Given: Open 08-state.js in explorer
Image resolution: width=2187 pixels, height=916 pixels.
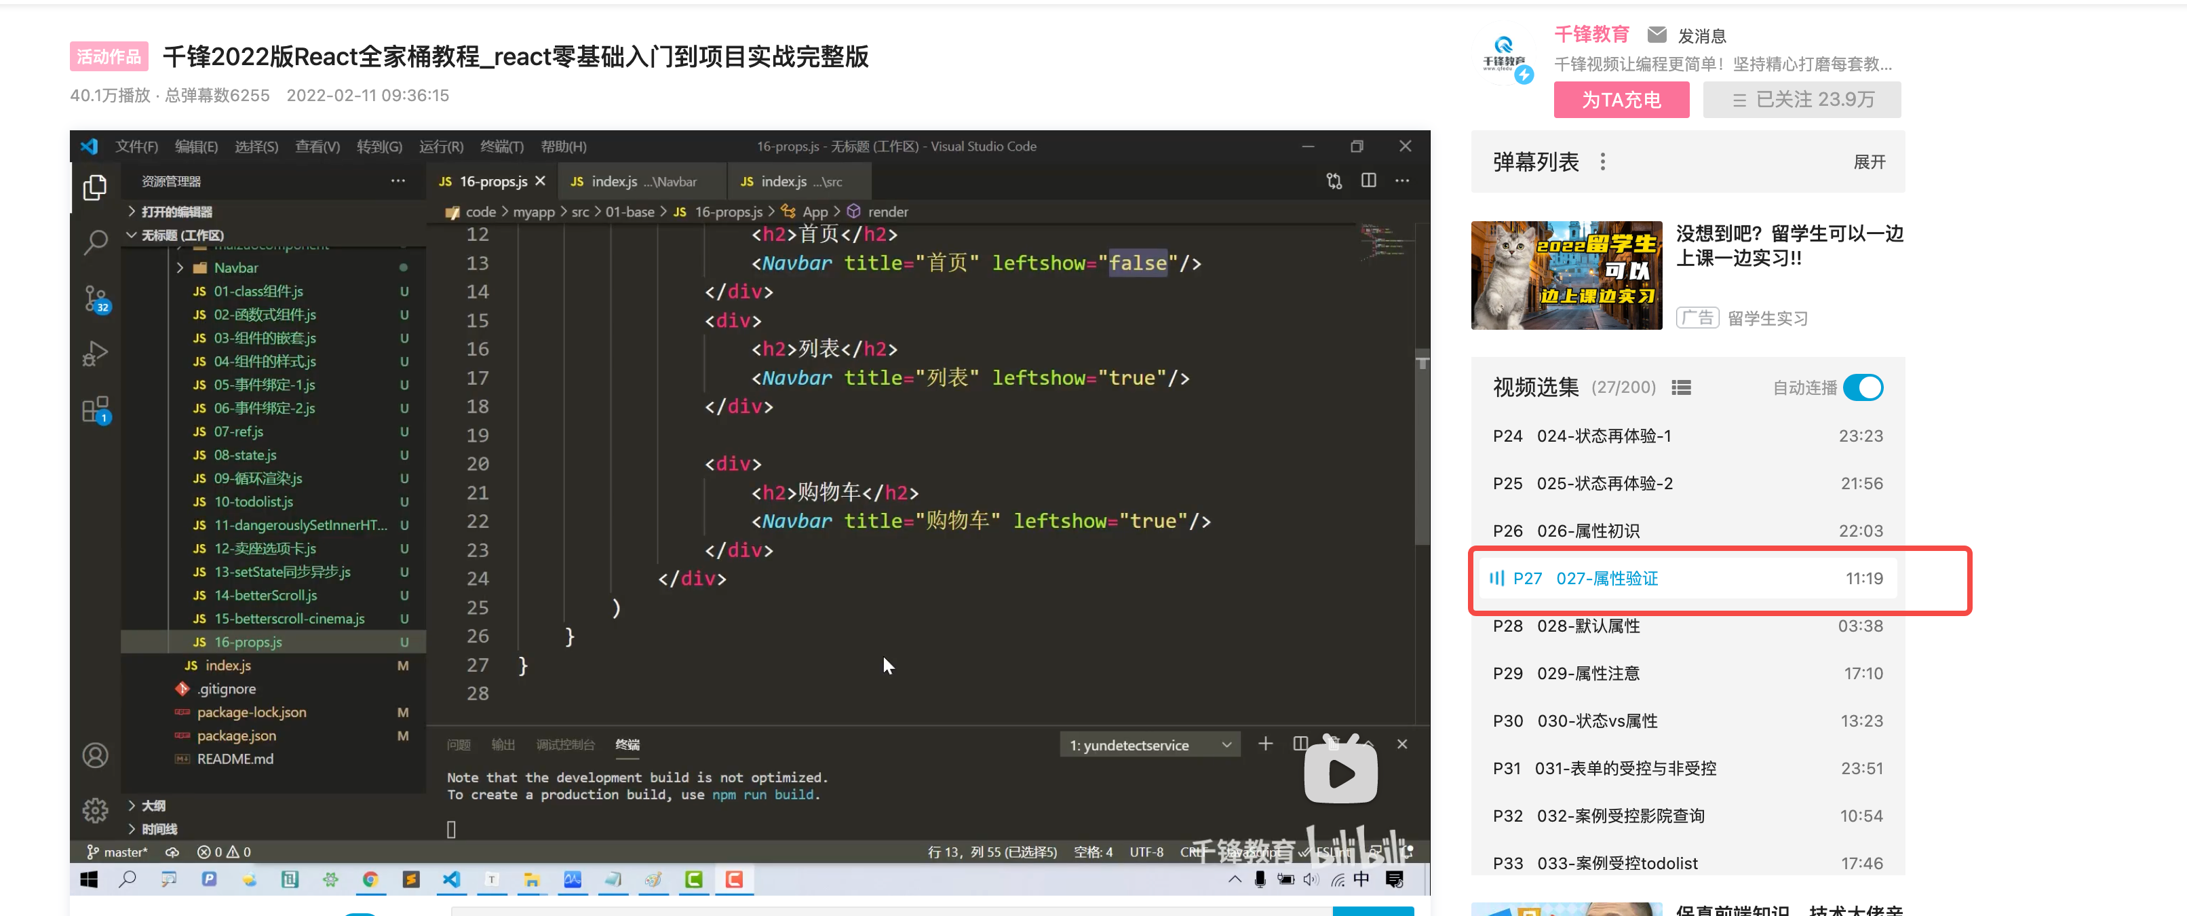Looking at the screenshot, I should pyautogui.click(x=244, y=455).
